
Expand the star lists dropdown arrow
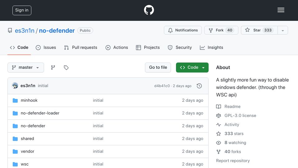282,30
